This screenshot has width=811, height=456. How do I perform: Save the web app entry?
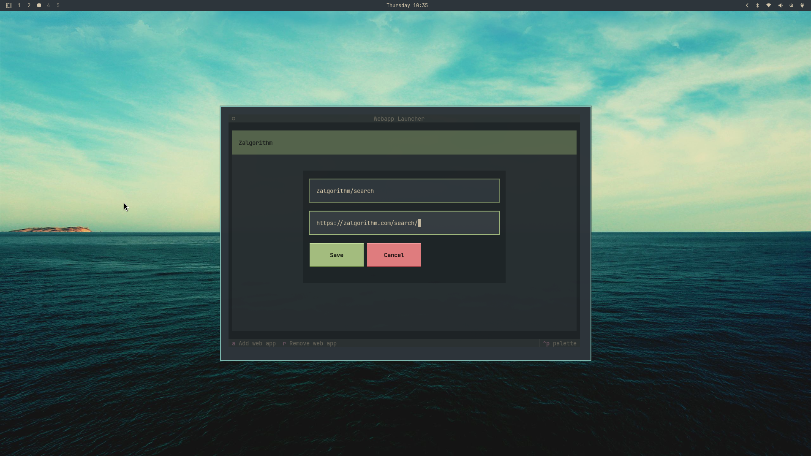pyautogui.click(x=336, y=255)
